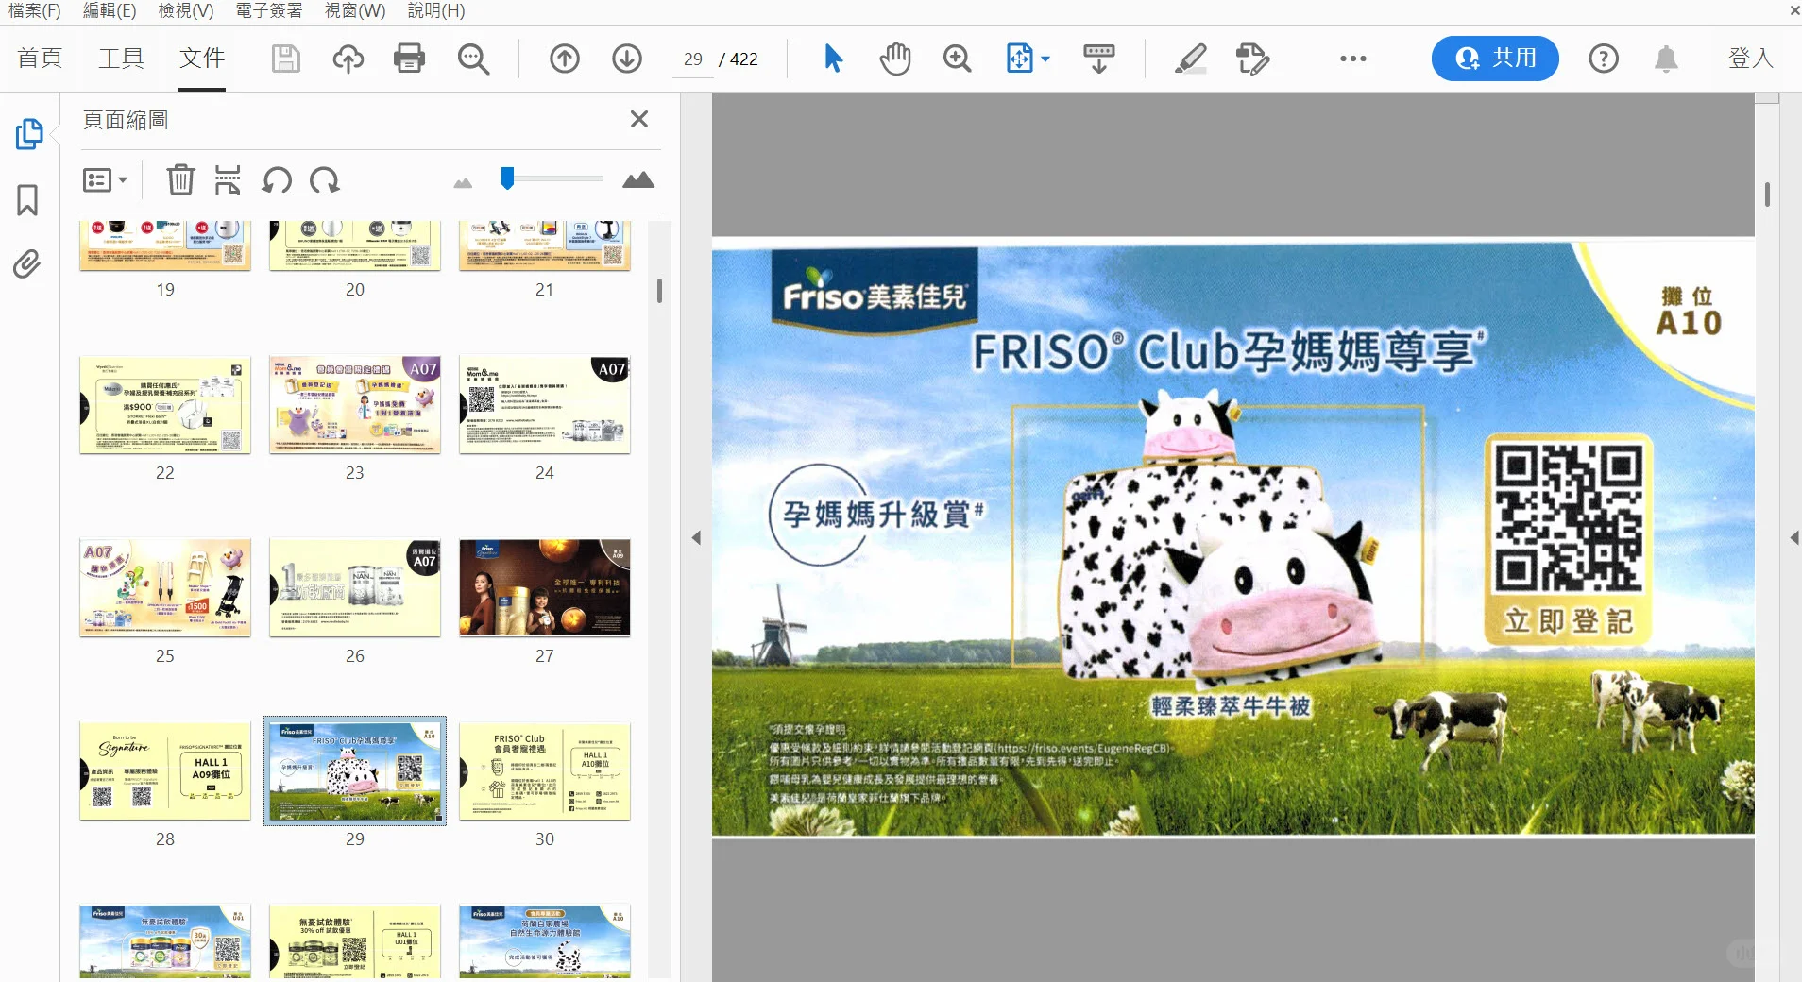The image size is (1802, 982).
Task: Select page 26 thumbnail
Action: (355, 588)
